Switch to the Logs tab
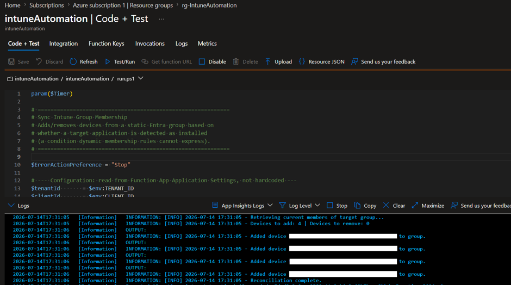Image resolution: width=511 pixels, height=285 pixels. (182, 44)
